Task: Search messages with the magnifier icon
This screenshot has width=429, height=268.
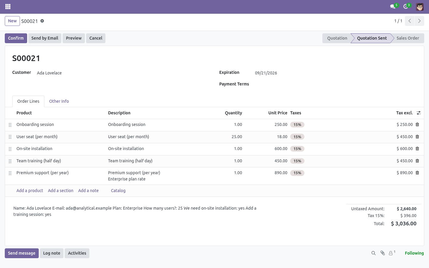Action: click(x=373, y=253)
